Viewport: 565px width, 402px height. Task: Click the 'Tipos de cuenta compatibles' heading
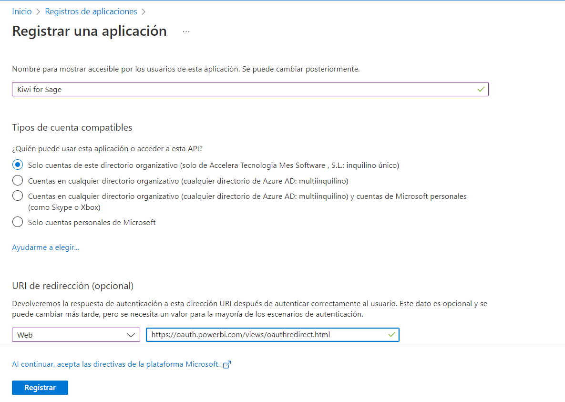tap(72, 128)
